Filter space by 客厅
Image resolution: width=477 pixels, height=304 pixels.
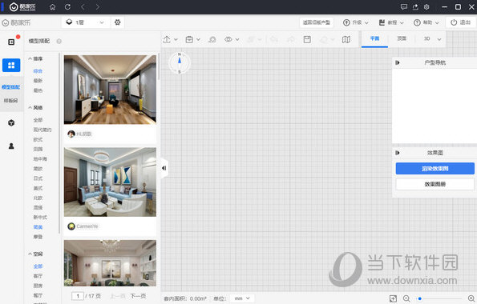point(38,276)
